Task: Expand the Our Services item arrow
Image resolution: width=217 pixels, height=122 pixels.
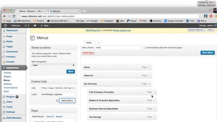Action: click(149, 84)
